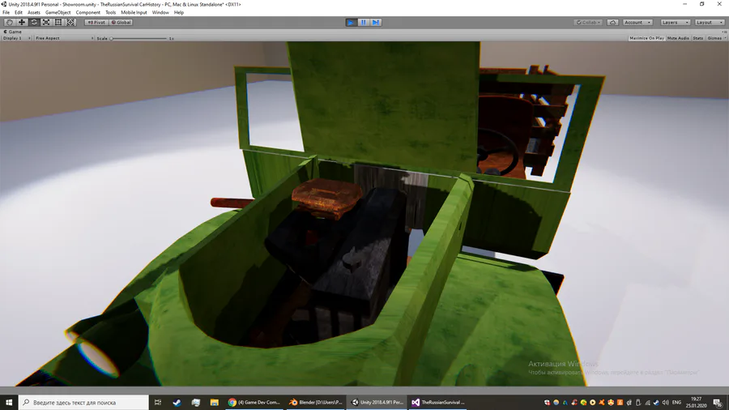Click the CCleaner tray icon

(x=574, y=403)
